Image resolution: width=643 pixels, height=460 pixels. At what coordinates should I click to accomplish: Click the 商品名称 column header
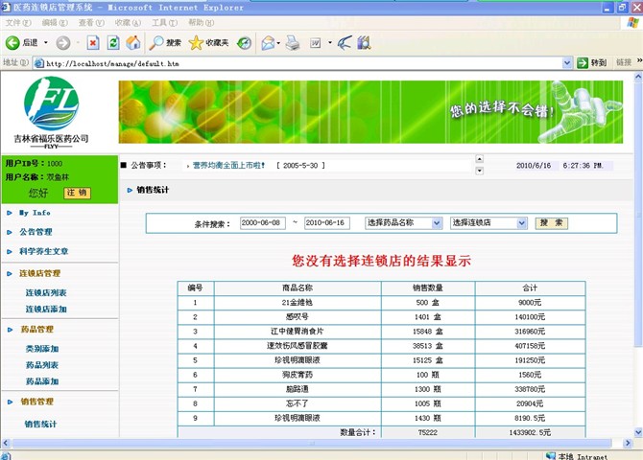pos(298,287)
